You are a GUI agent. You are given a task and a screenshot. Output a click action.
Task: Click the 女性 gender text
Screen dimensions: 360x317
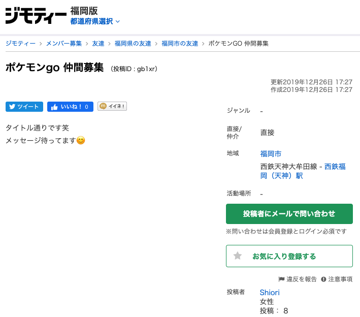267,302
